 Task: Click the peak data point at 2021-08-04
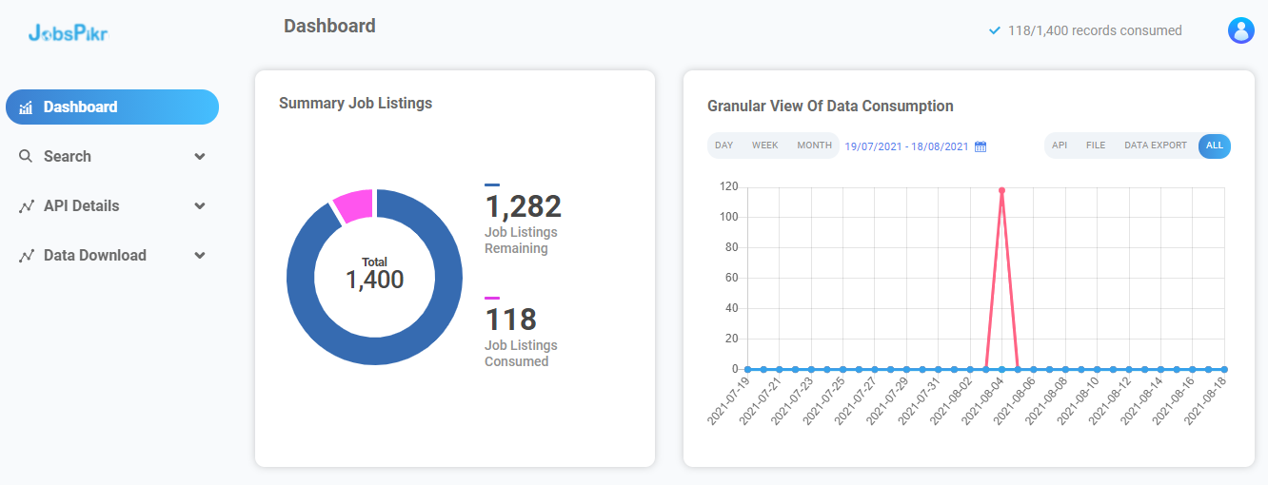pyautogui.click(x=1001, y=190)
